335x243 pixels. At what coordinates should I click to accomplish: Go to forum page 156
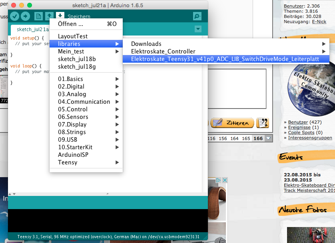pyautogui.click(x=223, y=138)
